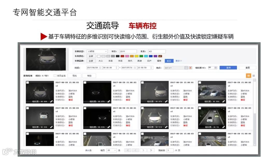
Task: Click the 年份 year field showing 2011
Action: [x=128, y=51]
